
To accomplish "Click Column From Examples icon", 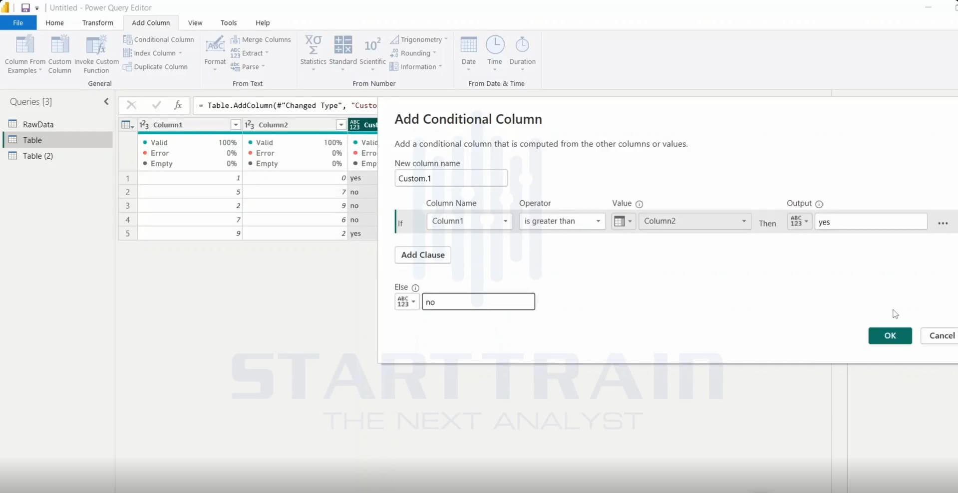I will 24,45.
